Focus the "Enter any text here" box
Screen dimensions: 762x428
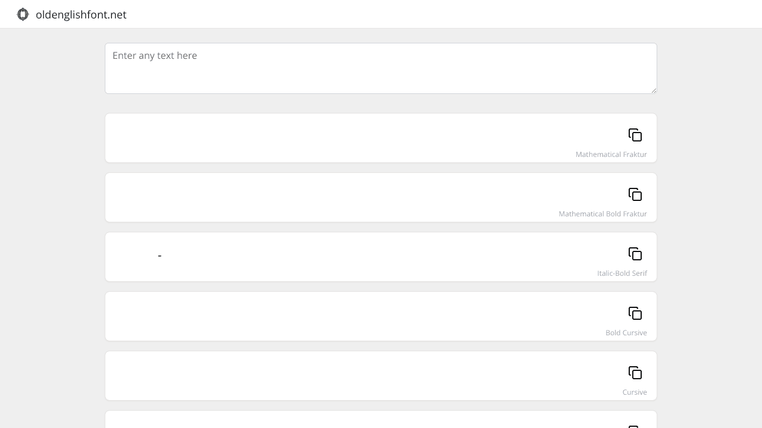pos(381,68)
